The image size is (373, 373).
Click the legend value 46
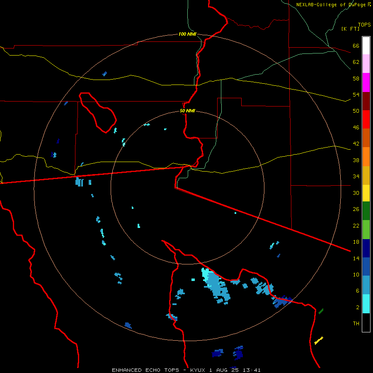356,127
